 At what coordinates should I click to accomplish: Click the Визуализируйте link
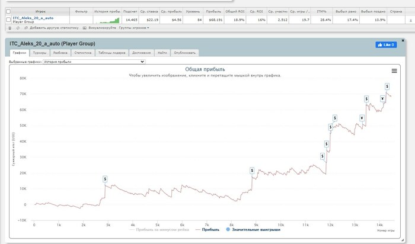102,28
